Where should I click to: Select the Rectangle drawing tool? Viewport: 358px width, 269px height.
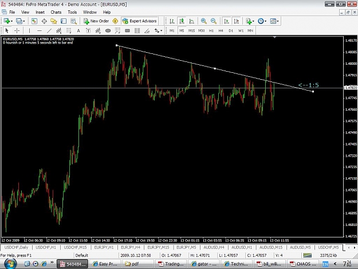127,30
